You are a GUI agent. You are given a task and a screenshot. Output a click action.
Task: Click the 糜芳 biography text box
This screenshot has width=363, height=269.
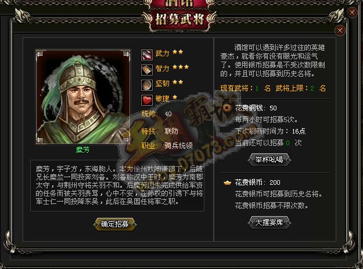(x=117, y=185)
